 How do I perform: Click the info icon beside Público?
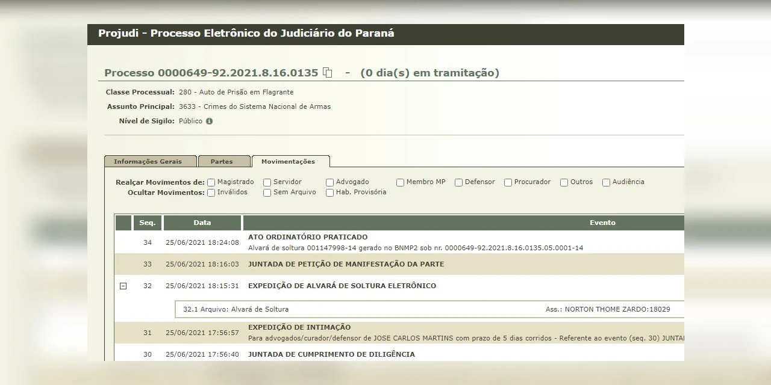(x=209, y=121)
